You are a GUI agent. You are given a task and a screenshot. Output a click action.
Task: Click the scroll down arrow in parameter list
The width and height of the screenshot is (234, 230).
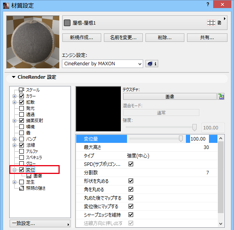click(221, 223)
